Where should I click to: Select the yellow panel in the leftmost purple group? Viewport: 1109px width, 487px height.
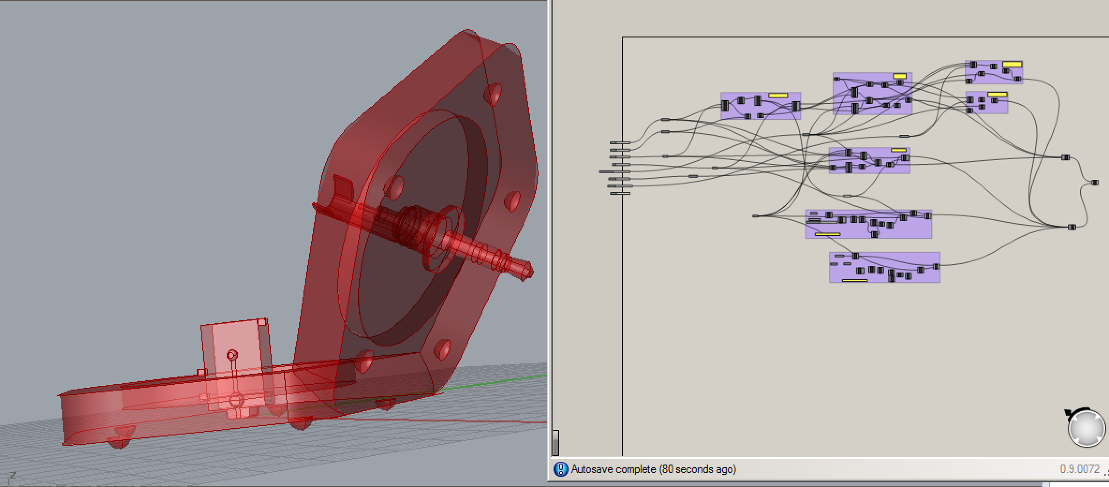778,96
